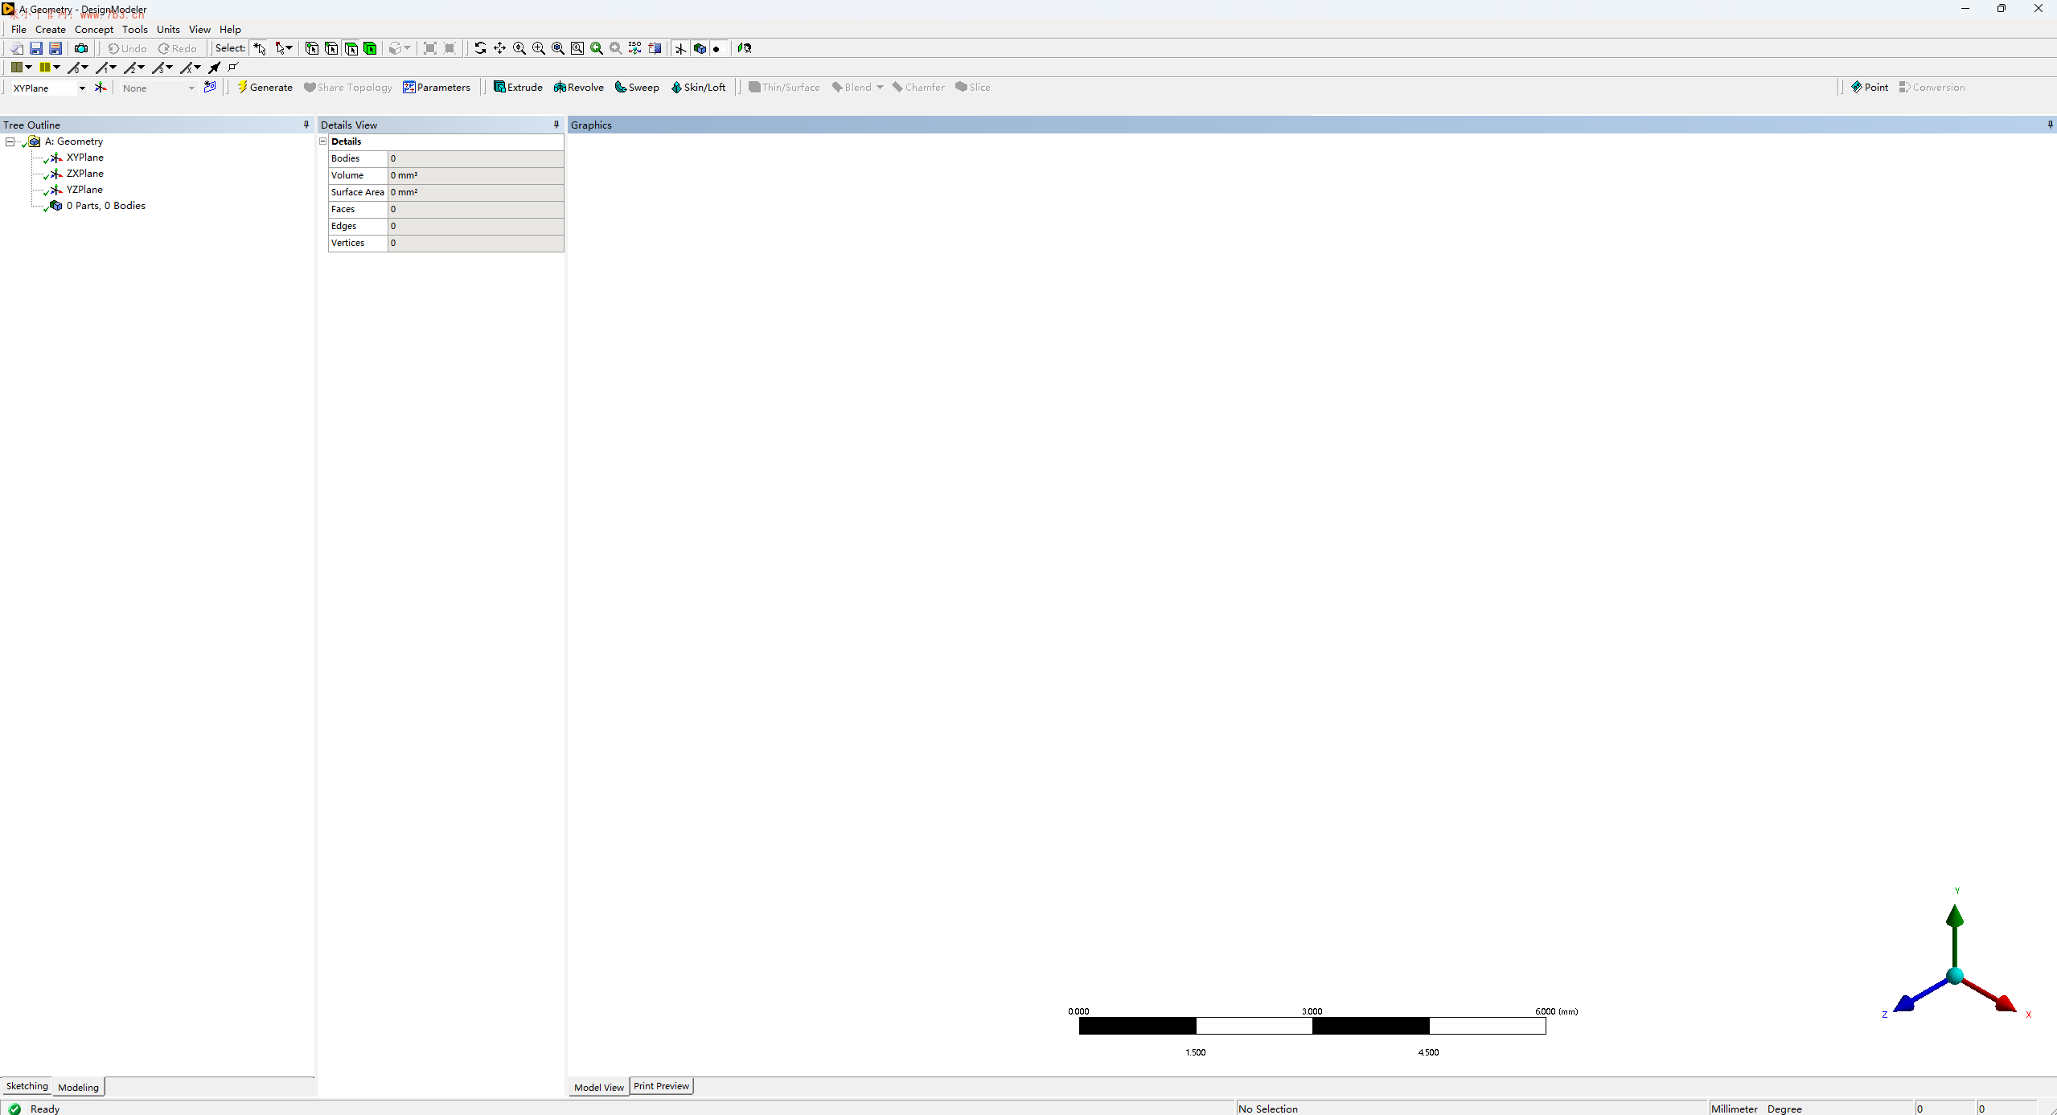Image resolution: width=2057 pixels, height=1115 pixels.
Task: Select ZXPlane in the tree outline
Action: (x=84, y=174)
